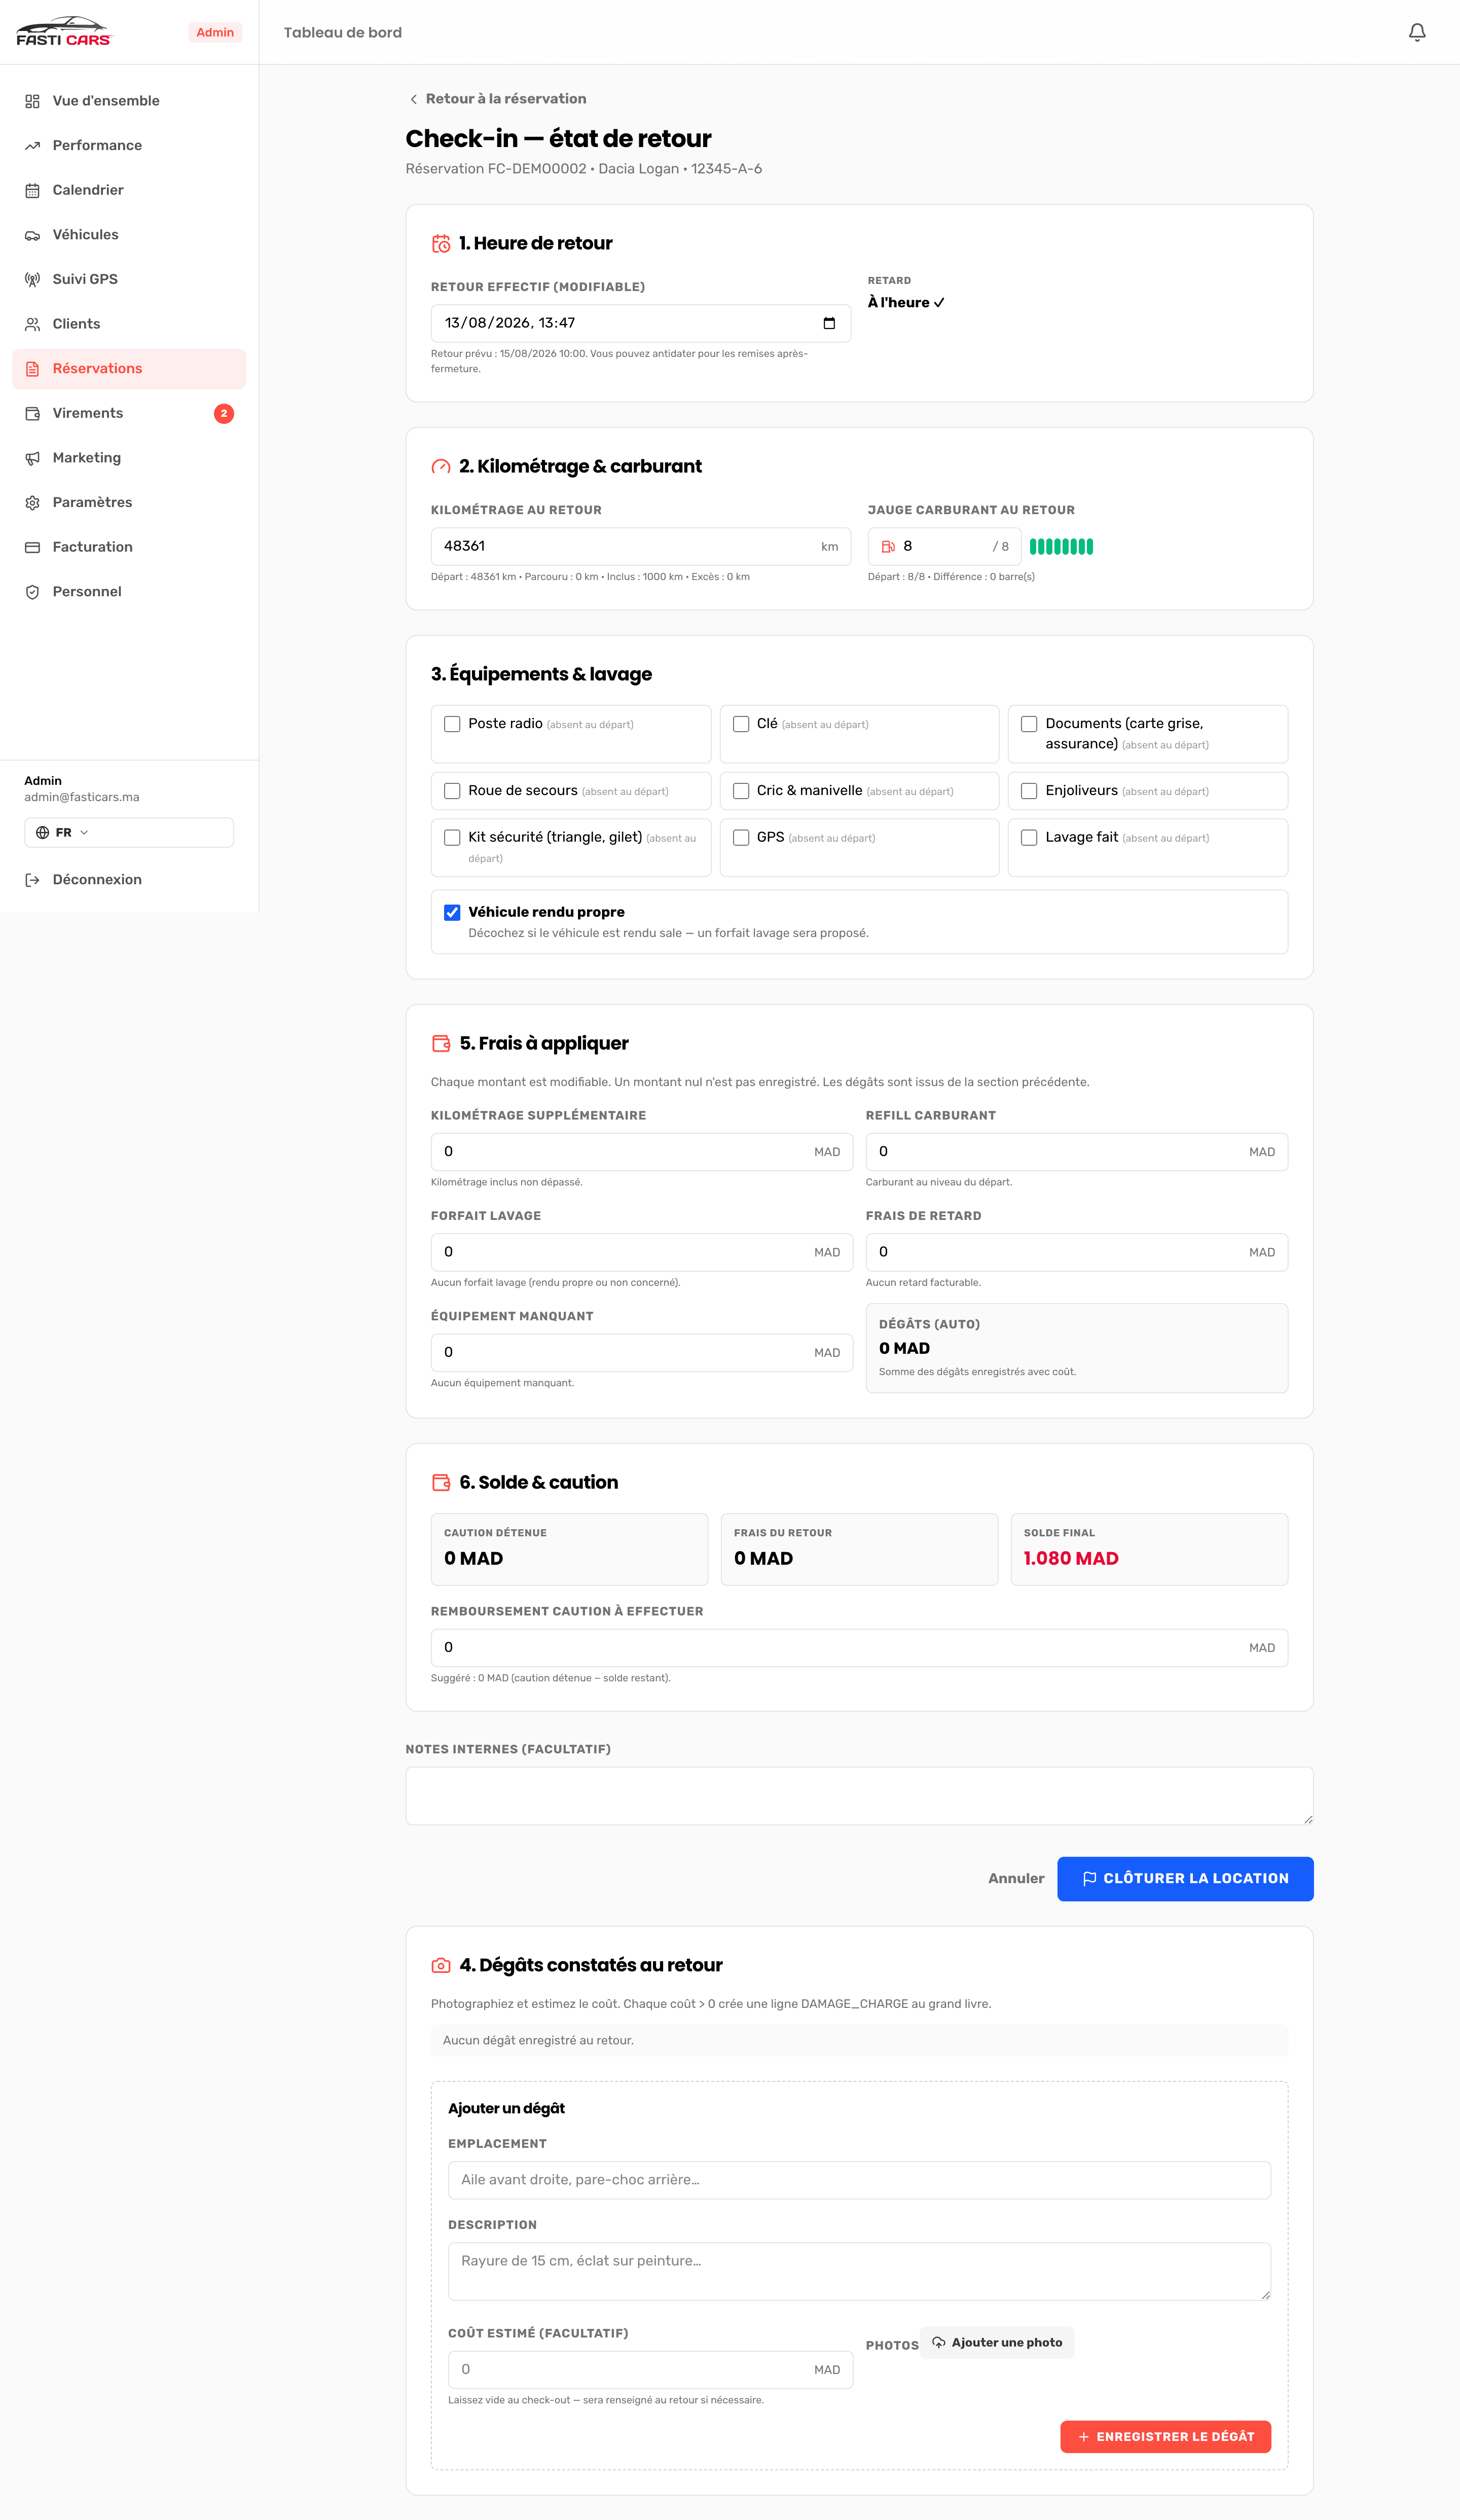Click the Virements badge showing 2
Screen dimensions: 1460x2520
[224, 413]
